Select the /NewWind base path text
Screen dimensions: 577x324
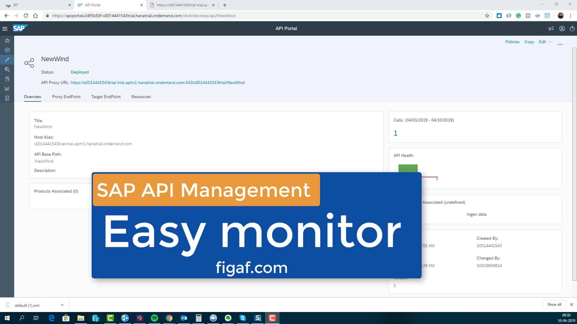[x=44, y=161]
